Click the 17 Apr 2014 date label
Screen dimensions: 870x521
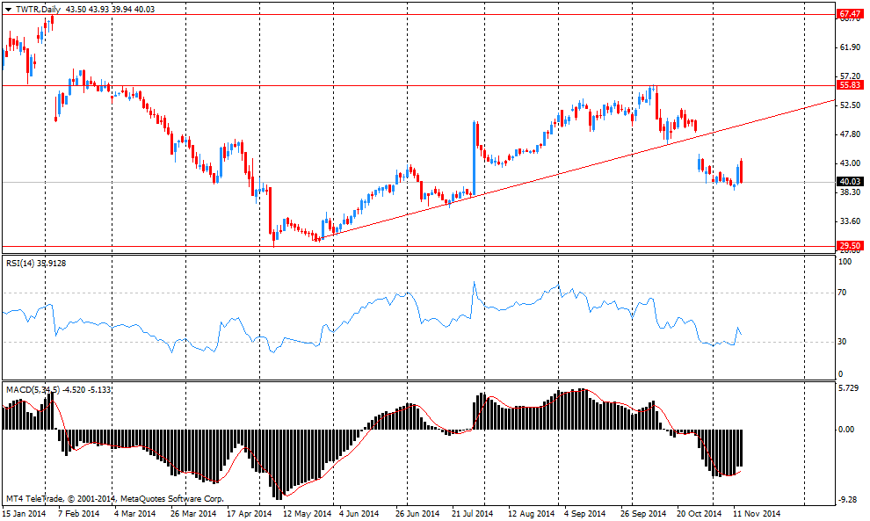point(249,514)
